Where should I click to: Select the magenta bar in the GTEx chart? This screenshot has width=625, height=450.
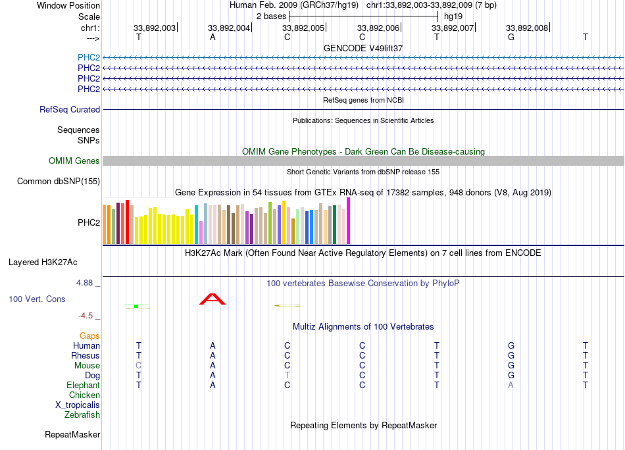[x=349, y=221]
